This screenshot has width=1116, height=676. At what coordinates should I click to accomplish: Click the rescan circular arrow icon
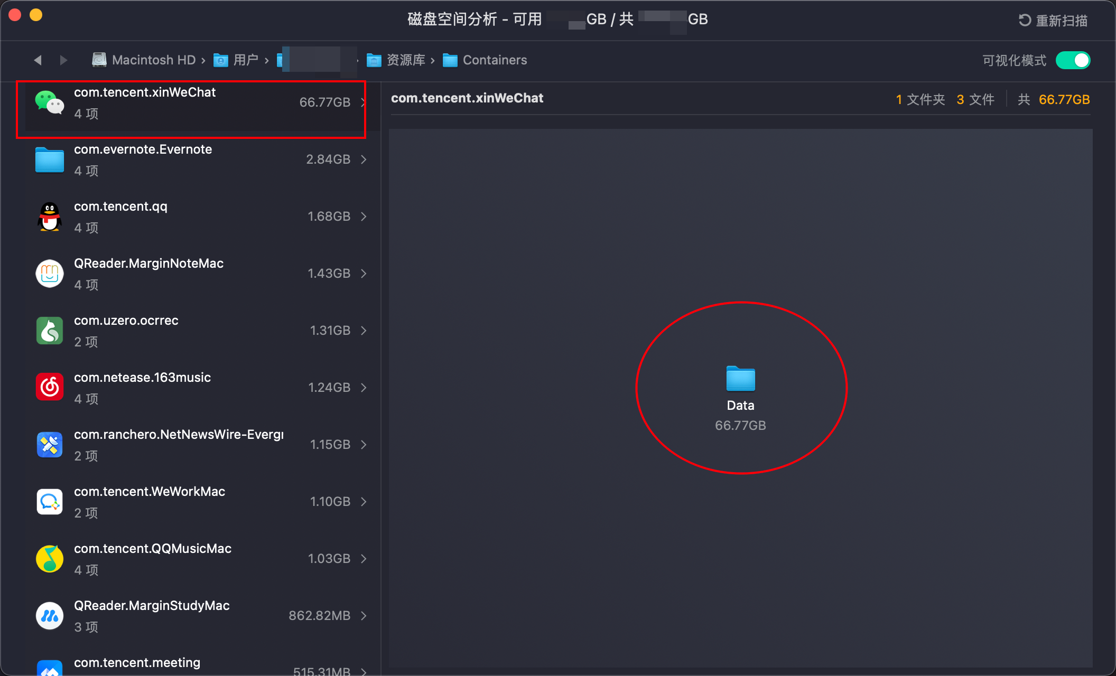(x=1025, y=20)
